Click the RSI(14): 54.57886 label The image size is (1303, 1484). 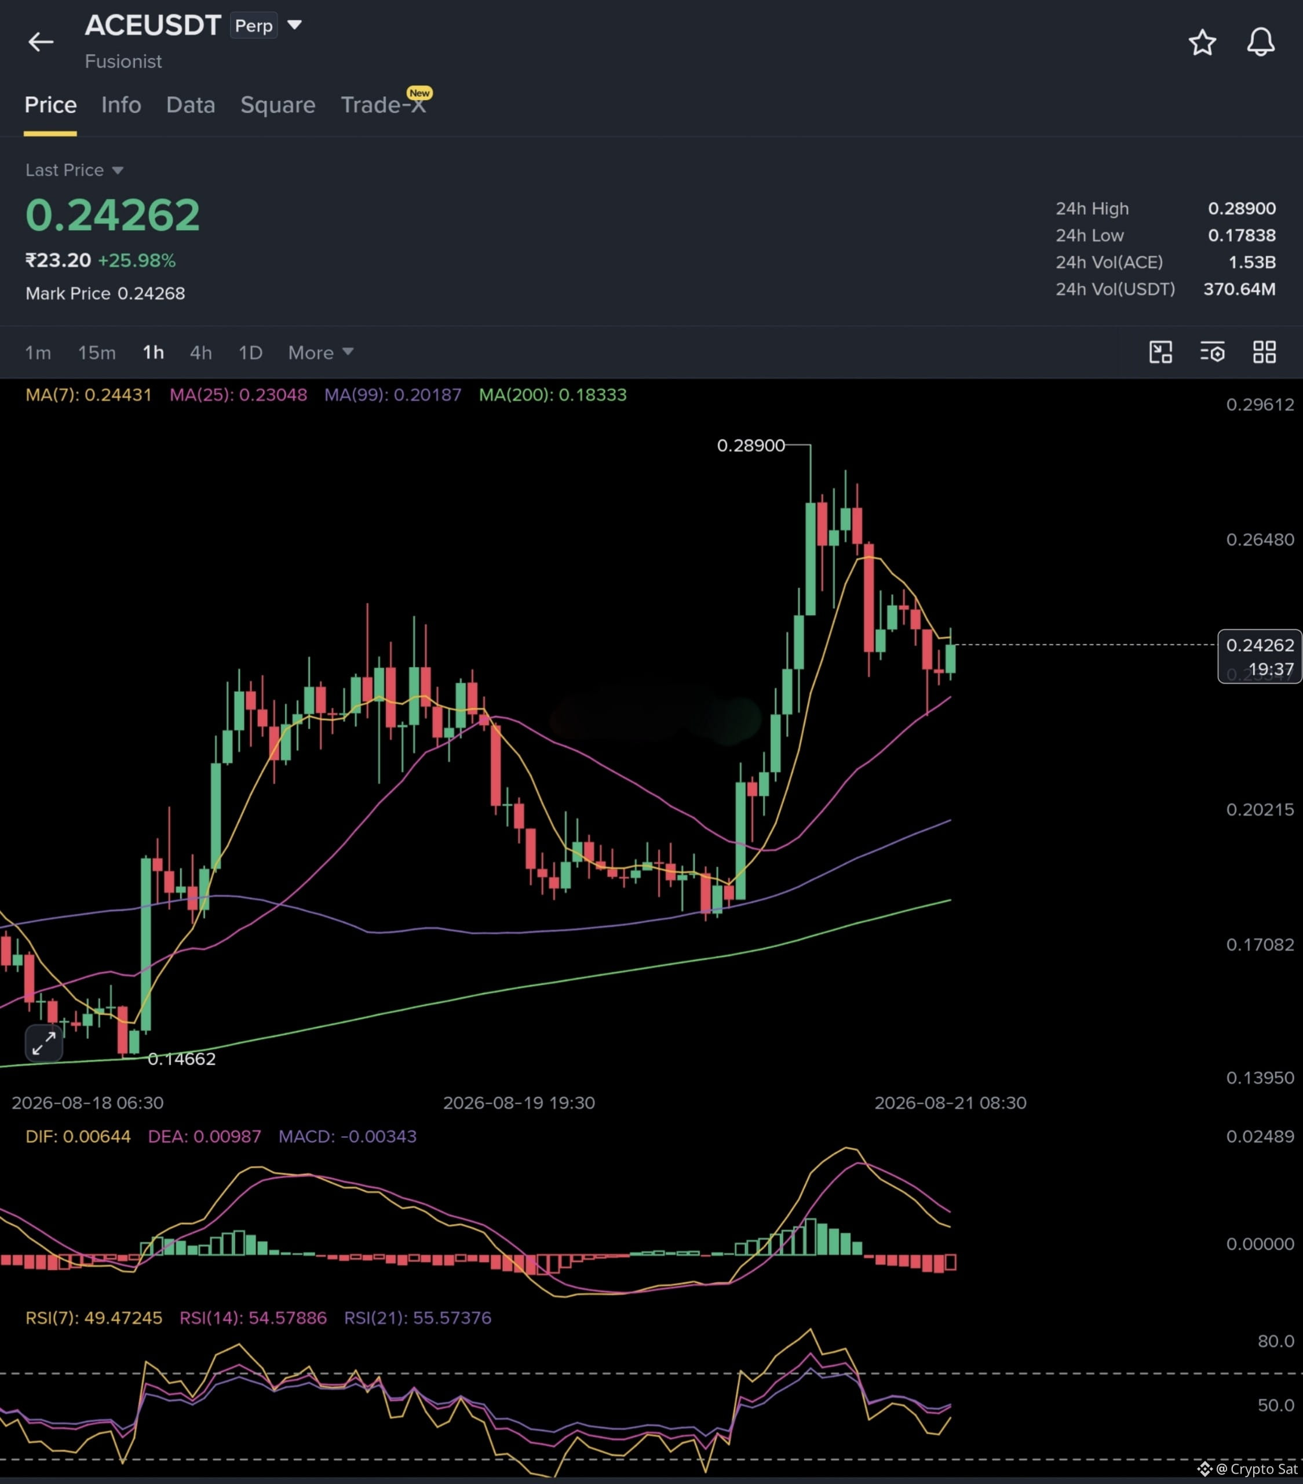click(x=253, y=1318)
